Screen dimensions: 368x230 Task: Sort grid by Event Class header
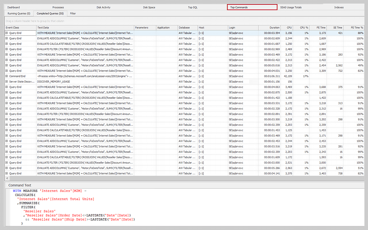click(x=20, y=28)
